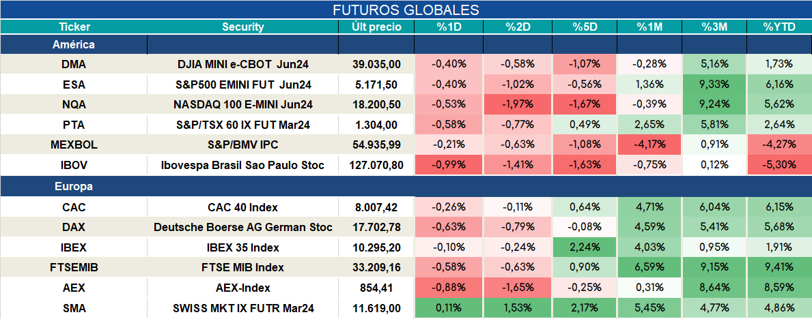Select the %3M column header
812x319 pixels.
point(714,27)
